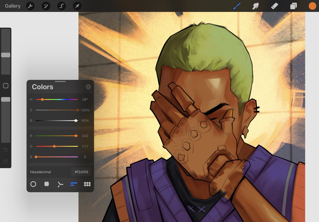Return to the Gallery
Viewport: 319px width, 222px height.
[12, 6]
